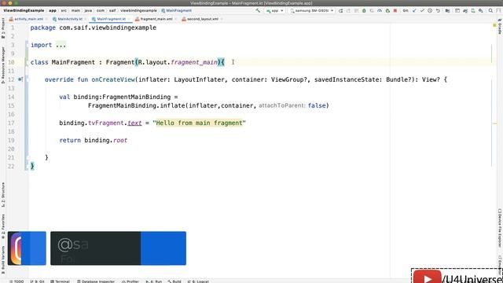Open the Profiler tool window
Image resolution: width=503 pixels, height=283 pixels.
130,281
